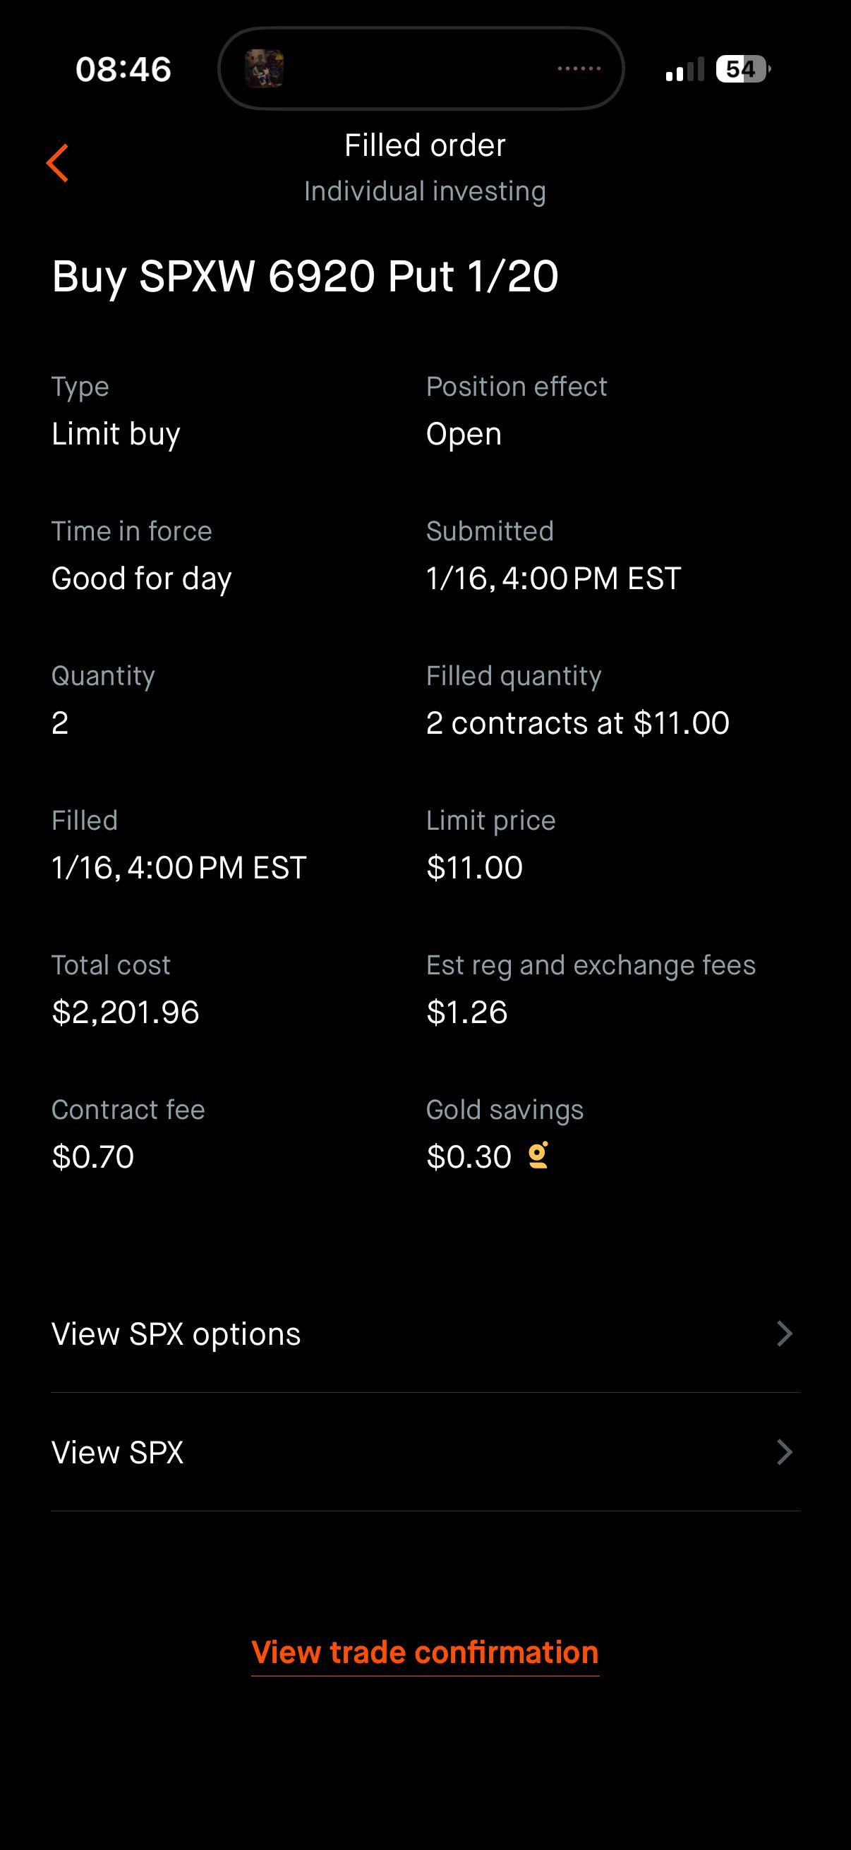Tap the Gold savings $0.30 value
This screenshot has width=851, height=1850.
click(469, 1156)
